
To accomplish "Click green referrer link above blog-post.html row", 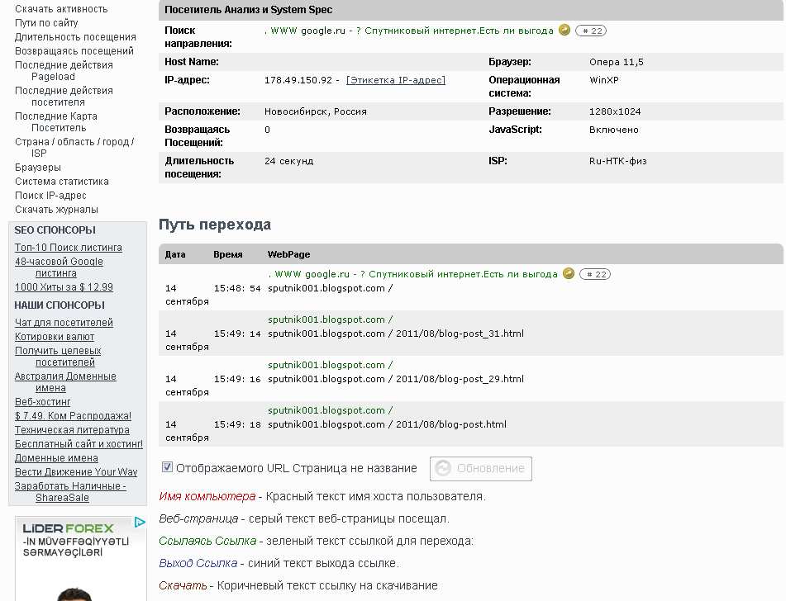I will 331,410.
